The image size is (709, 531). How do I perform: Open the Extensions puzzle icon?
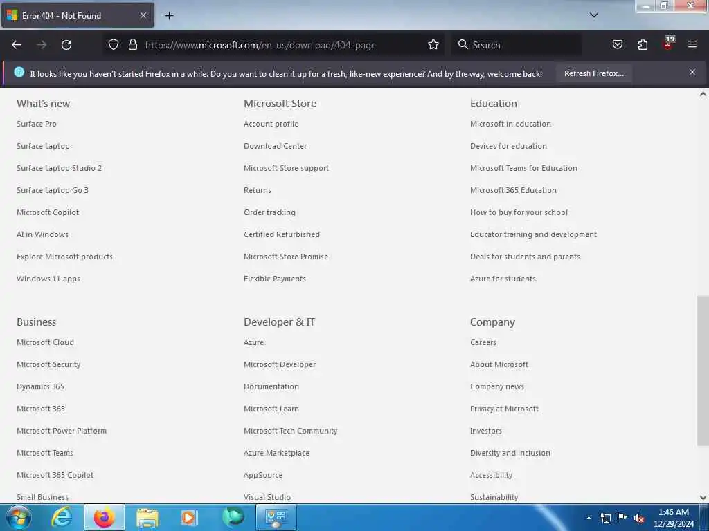(x=643, y=44)
